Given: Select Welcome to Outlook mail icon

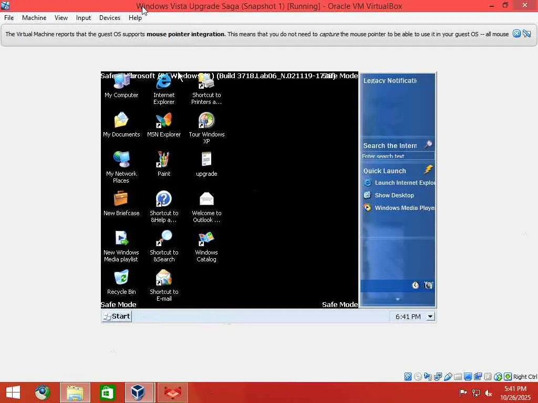Looking at the screenshot, I should [206, 207].
